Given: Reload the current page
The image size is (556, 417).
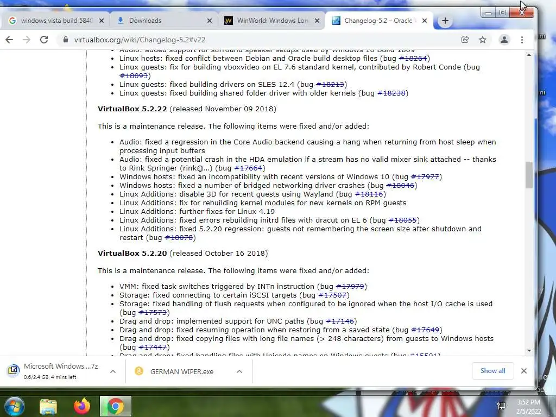Looking at the screenshot, I should click(x=44, y=40).
